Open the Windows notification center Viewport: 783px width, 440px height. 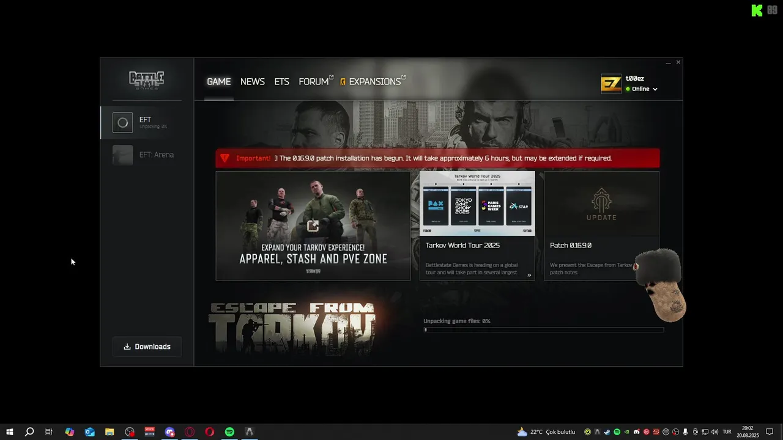(x=770, y=432)
